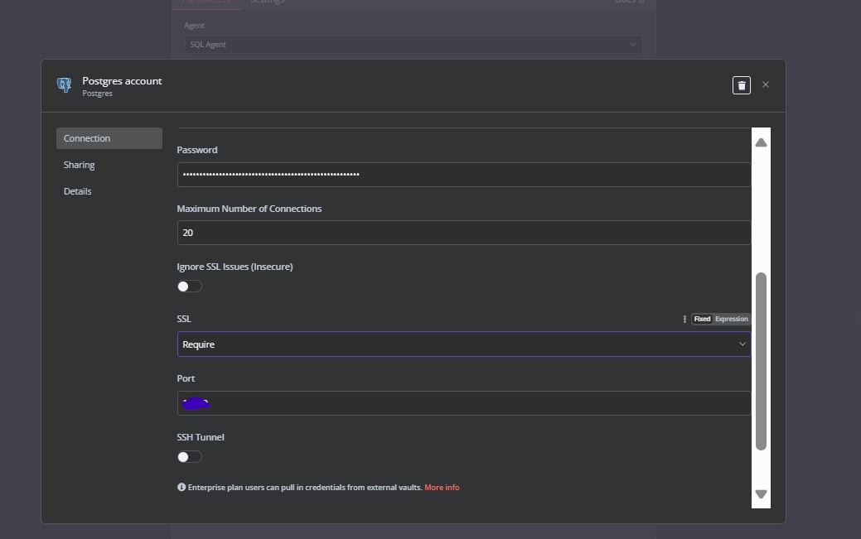
Task: Click the Maximum Number of Connections field
Action: click(464, 233)
